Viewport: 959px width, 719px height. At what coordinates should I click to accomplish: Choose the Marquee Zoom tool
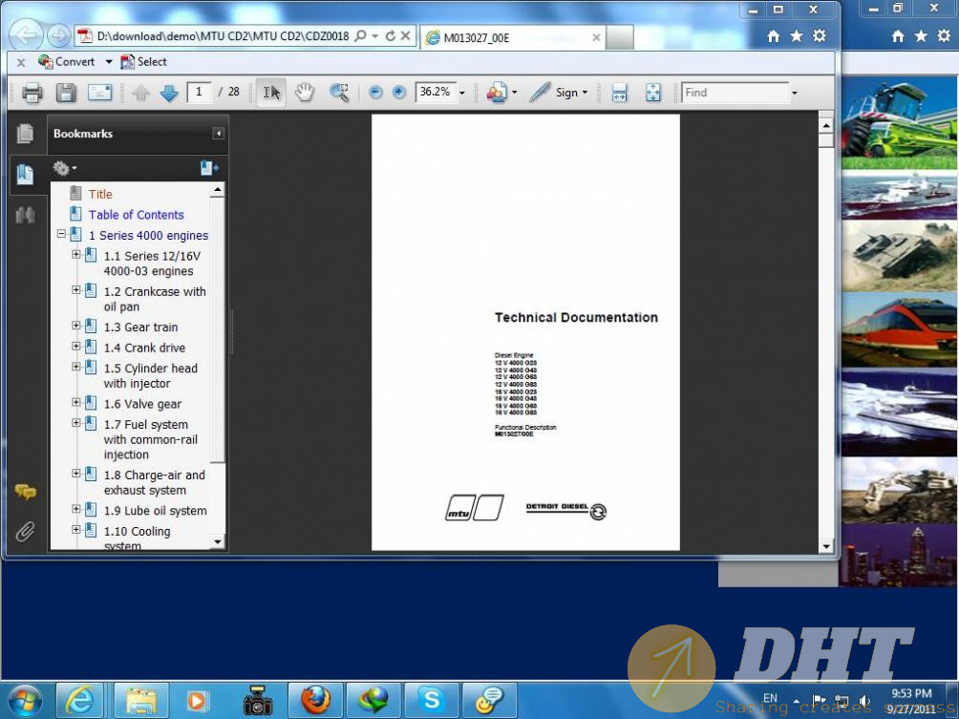pyautogui.click(x=339, y=93)
